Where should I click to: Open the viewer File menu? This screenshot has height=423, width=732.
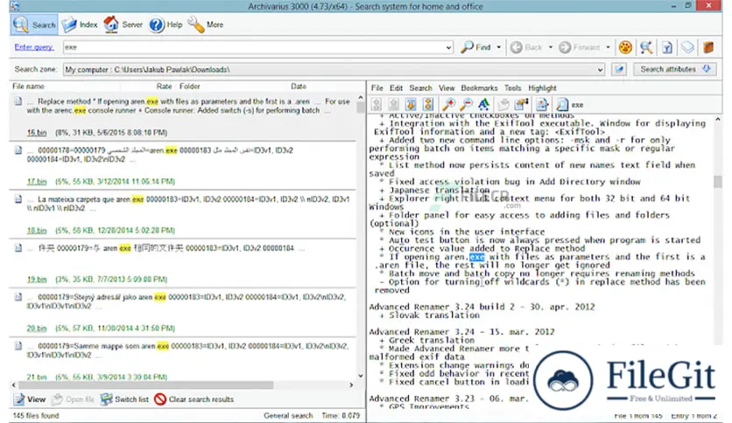377,88
